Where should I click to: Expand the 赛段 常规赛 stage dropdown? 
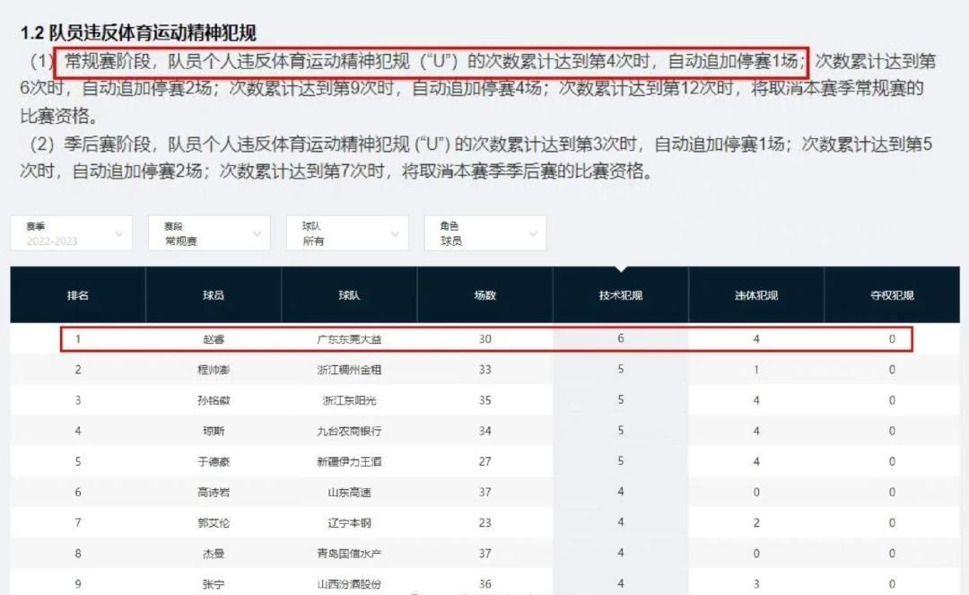(x=208, y=233)
